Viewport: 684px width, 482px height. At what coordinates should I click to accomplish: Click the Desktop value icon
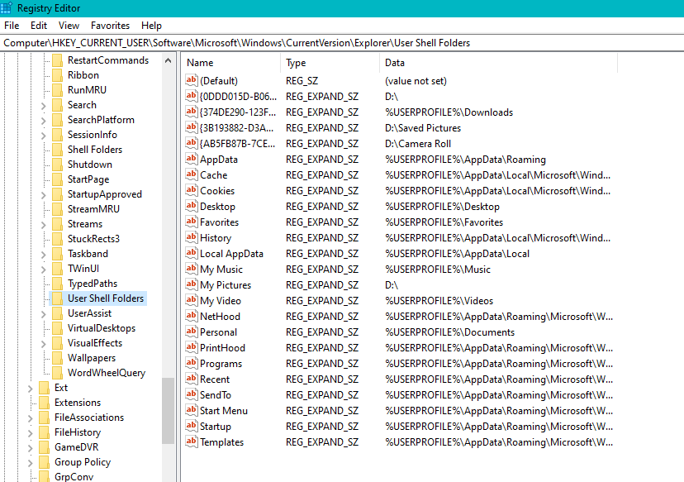tap(191, 206)
